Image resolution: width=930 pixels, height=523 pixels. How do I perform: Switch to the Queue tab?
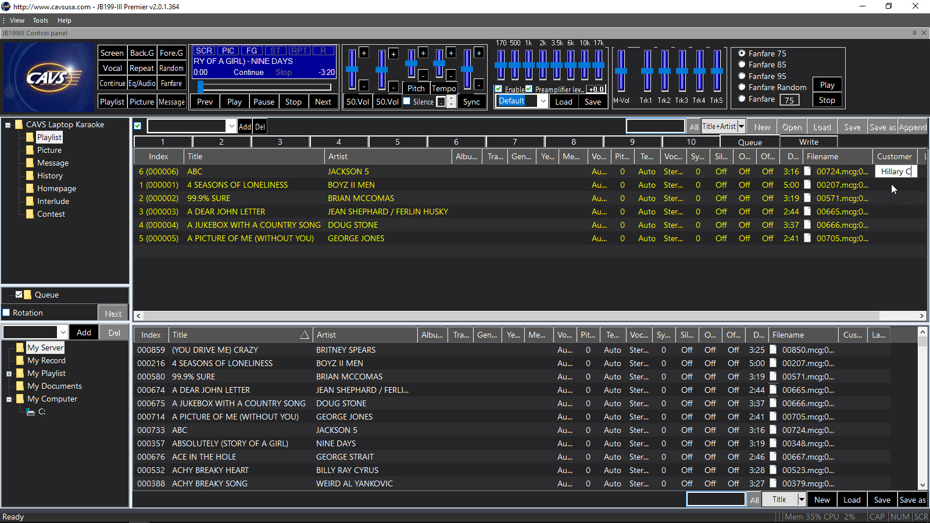point(750,142)
